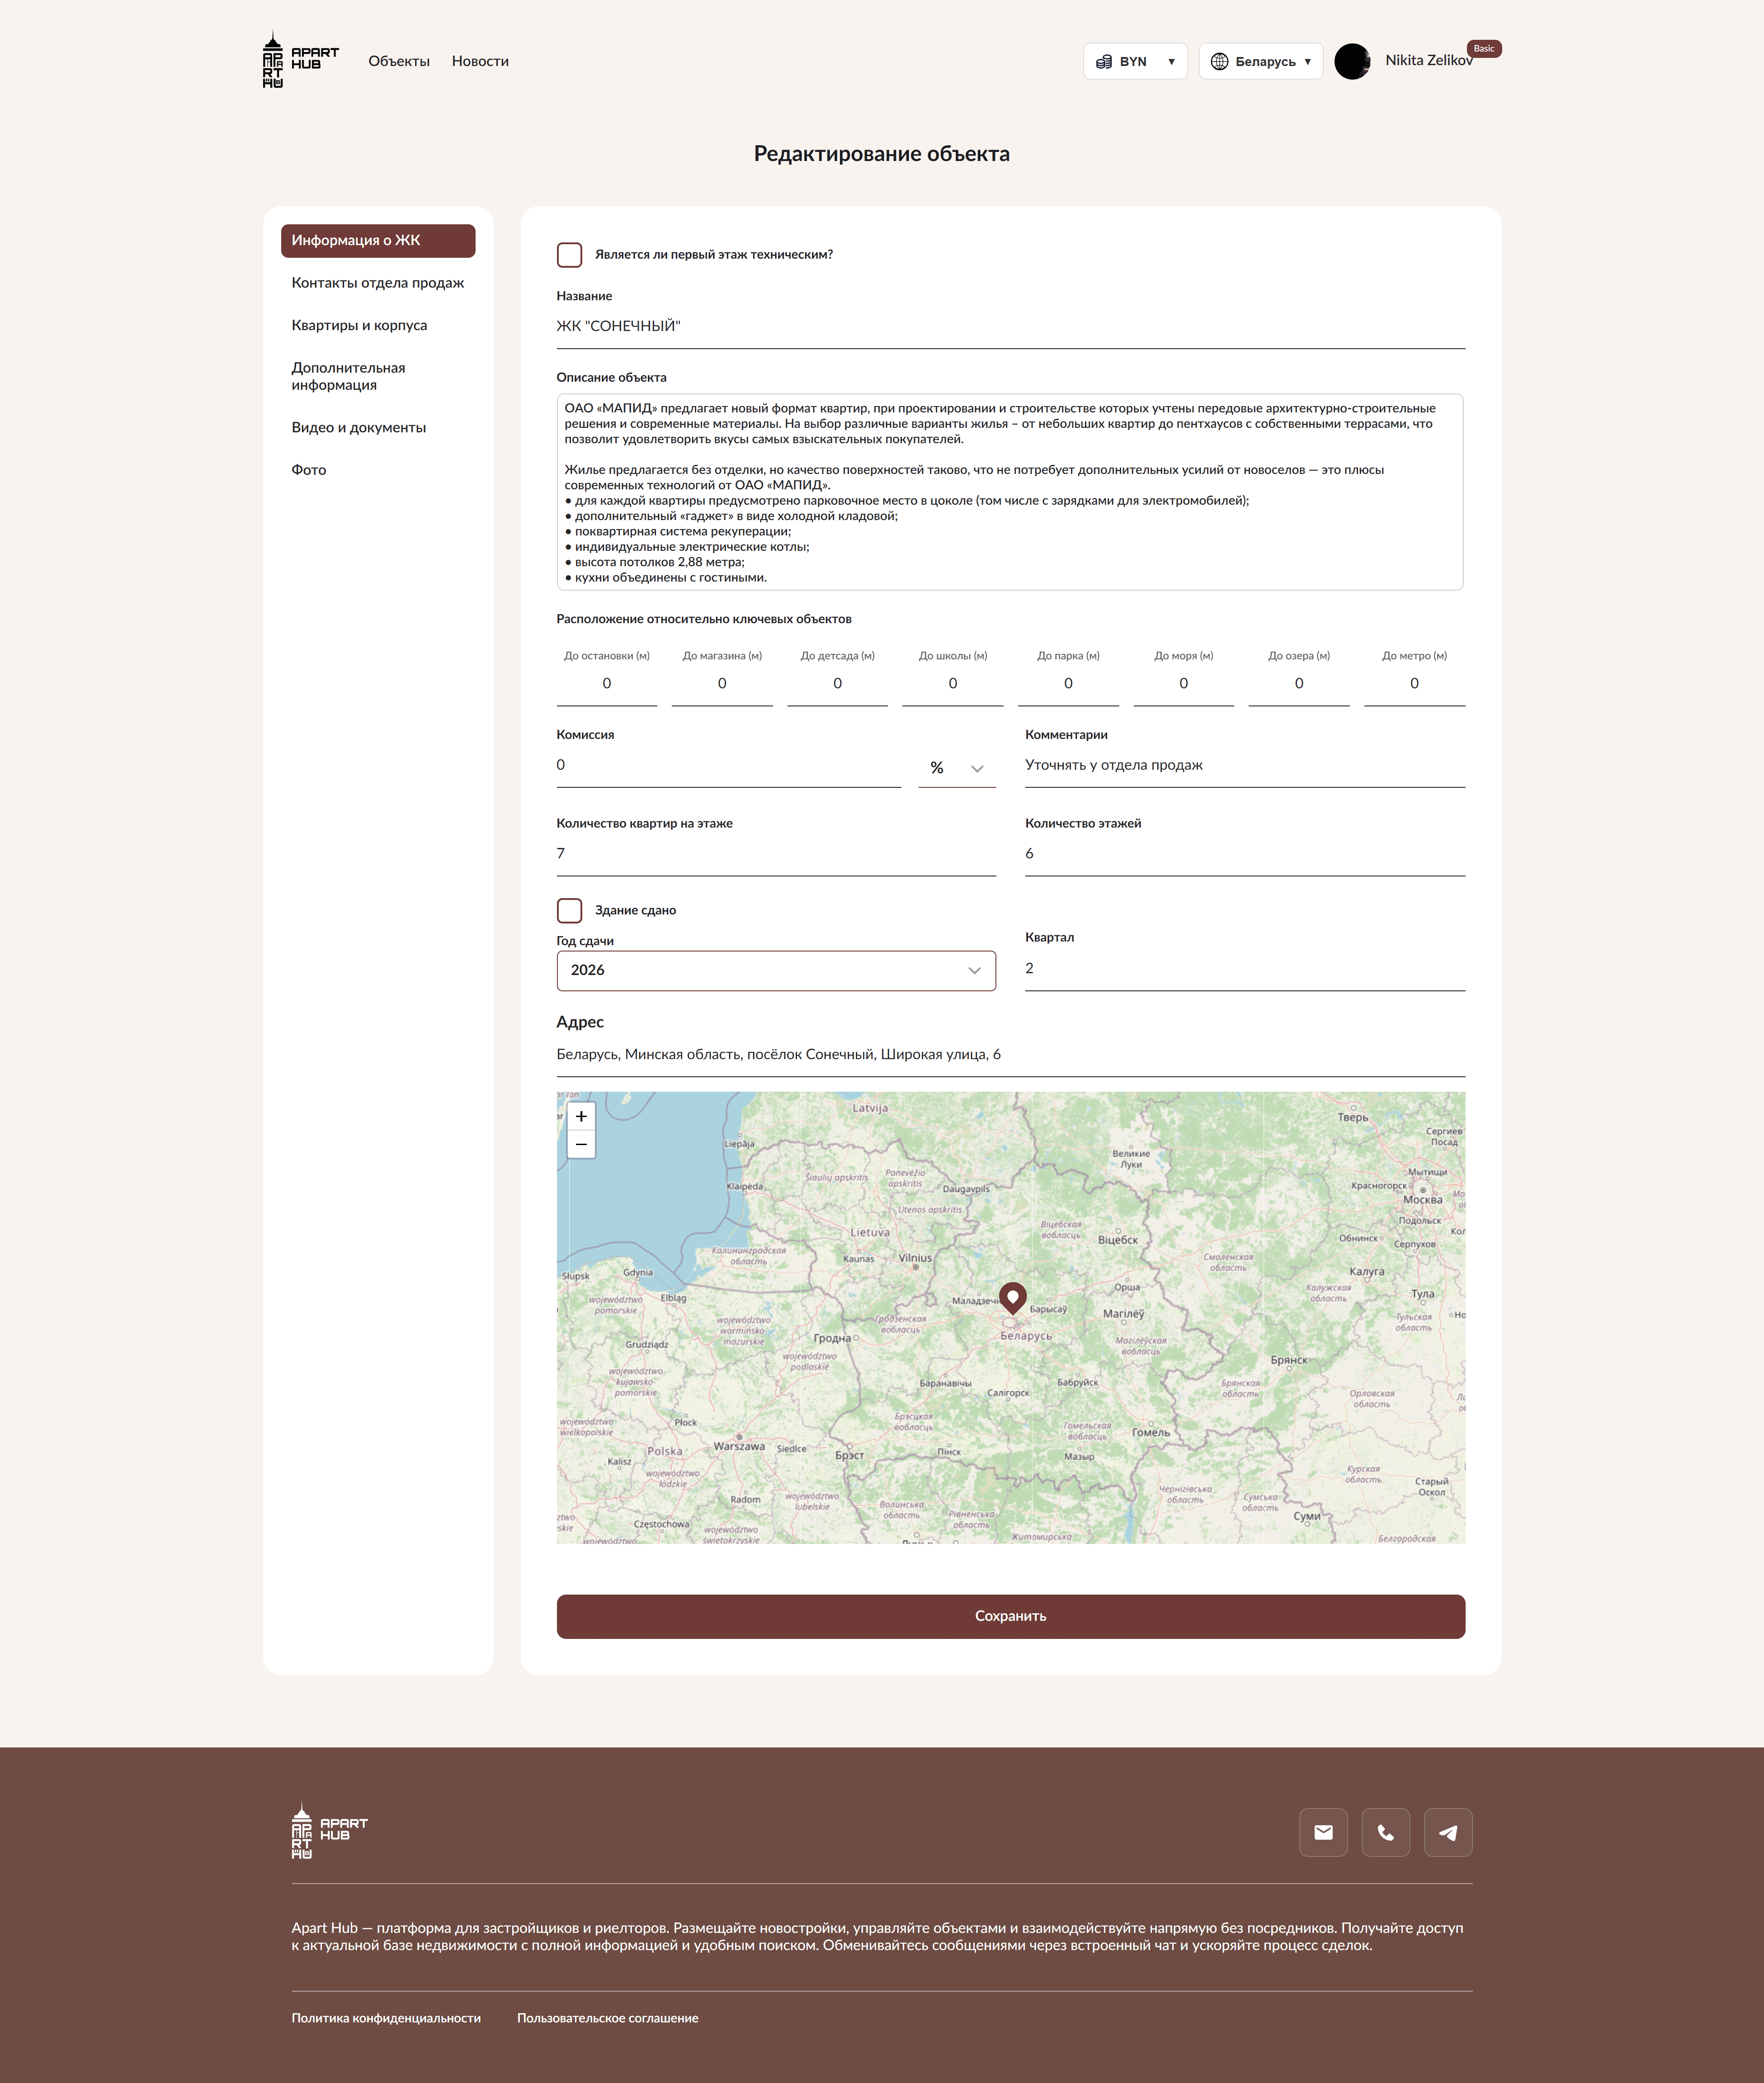Open the commission percent unit dropdown

(x=956, y=767)
